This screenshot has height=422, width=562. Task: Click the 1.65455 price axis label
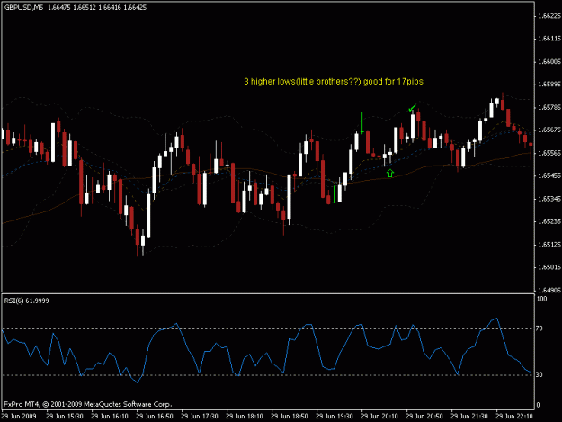[x=549, y=175]
